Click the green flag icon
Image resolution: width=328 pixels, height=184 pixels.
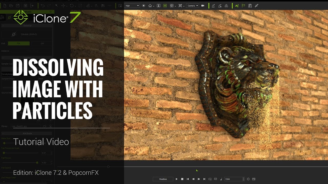pos(243,6)
